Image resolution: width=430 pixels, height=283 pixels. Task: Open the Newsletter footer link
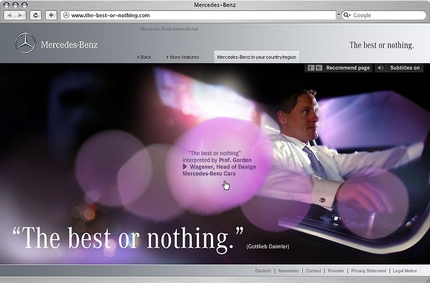pos(288,270)
